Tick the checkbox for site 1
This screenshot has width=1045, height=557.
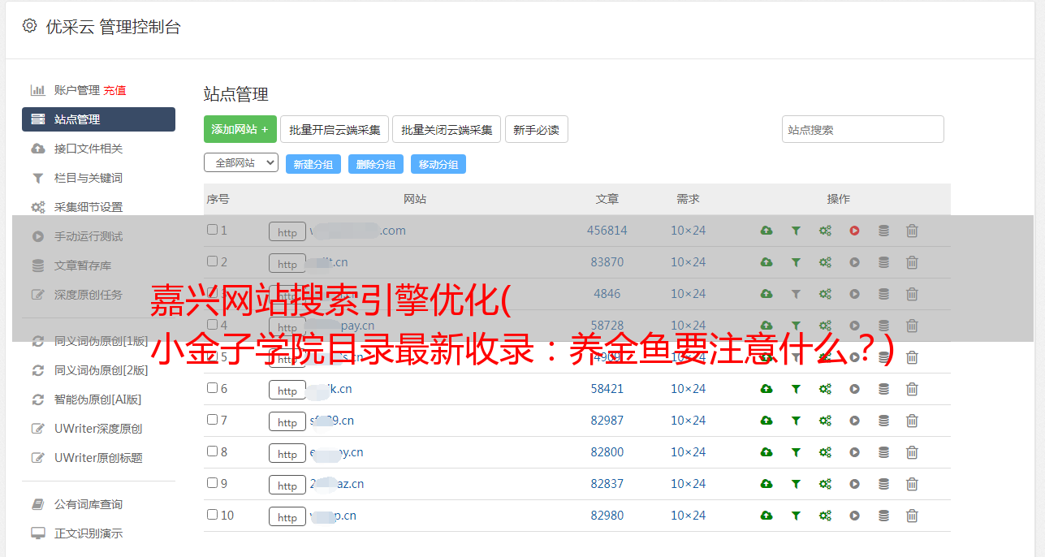[x=212, y=230]
